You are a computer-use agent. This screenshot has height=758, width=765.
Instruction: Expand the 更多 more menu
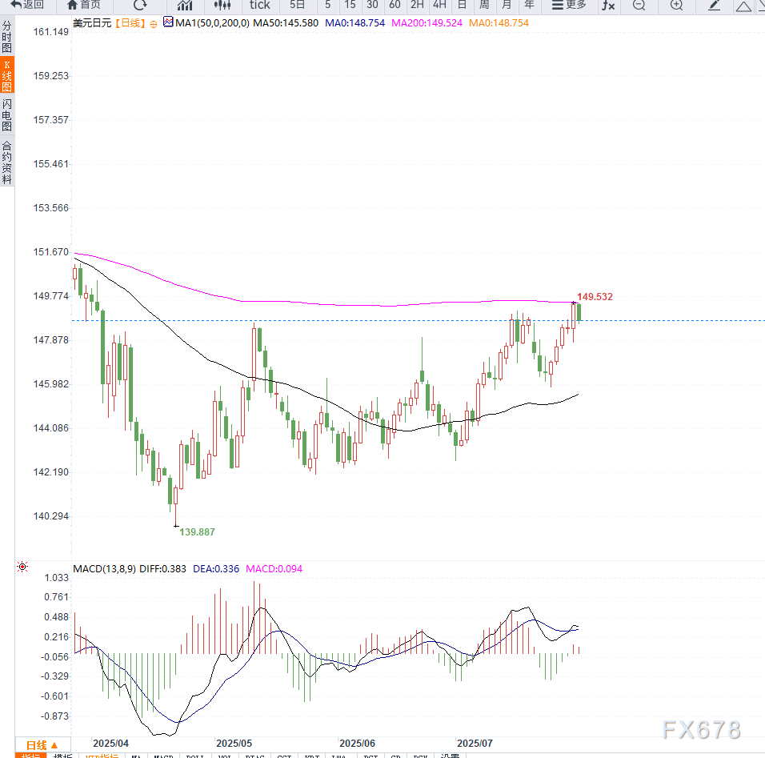[569, 5]
